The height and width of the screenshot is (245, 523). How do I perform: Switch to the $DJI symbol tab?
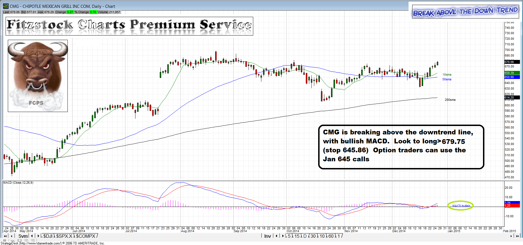48,236
